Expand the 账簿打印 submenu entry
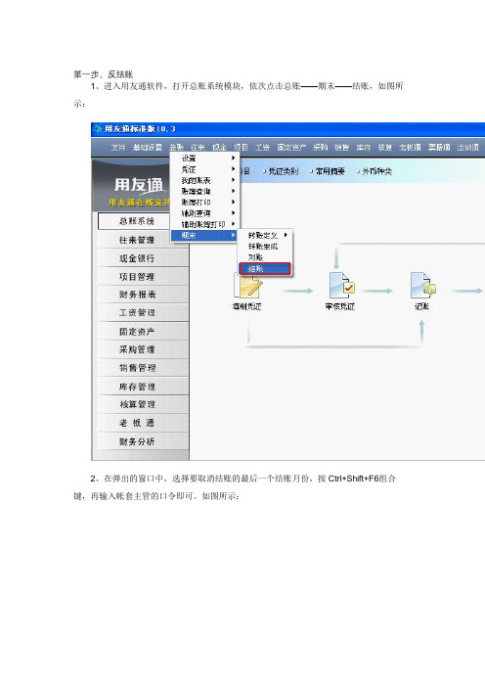Viewport: 485px width, 687px height. coord(205,202)
